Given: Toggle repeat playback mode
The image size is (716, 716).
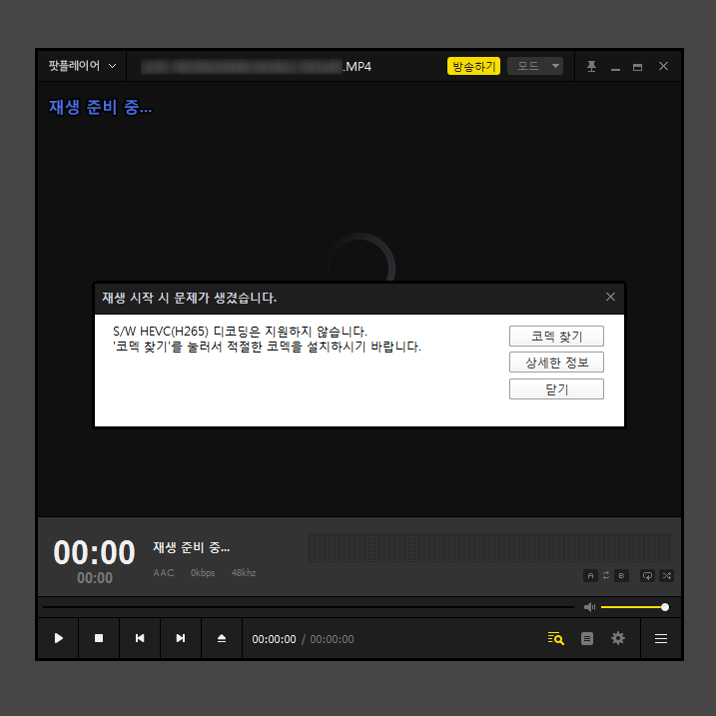Looking at the screenshot, I should pyautogui.click(x=647, y=576).
